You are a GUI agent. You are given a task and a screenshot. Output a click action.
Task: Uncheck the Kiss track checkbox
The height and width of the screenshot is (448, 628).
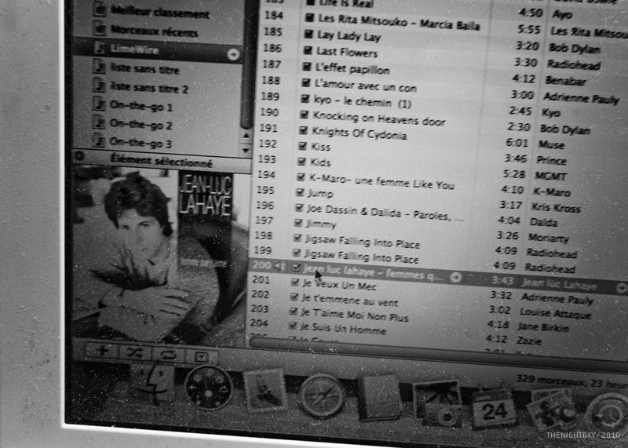tap(302, 146)
